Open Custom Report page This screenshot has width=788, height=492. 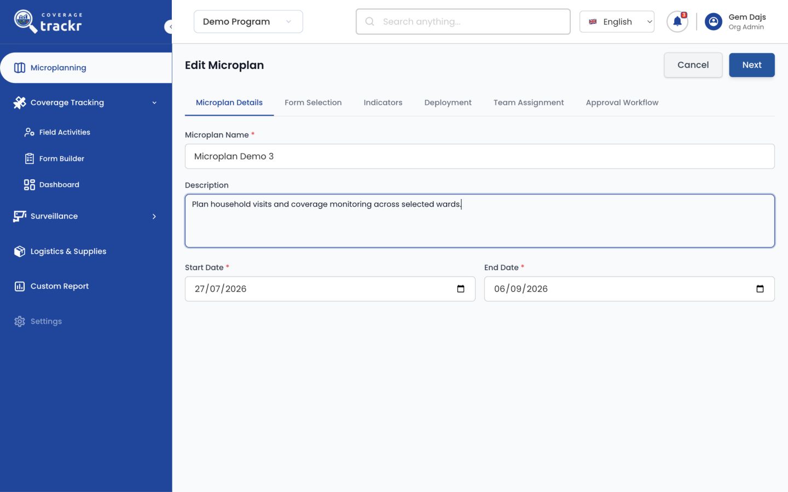(x=60, y=286)
